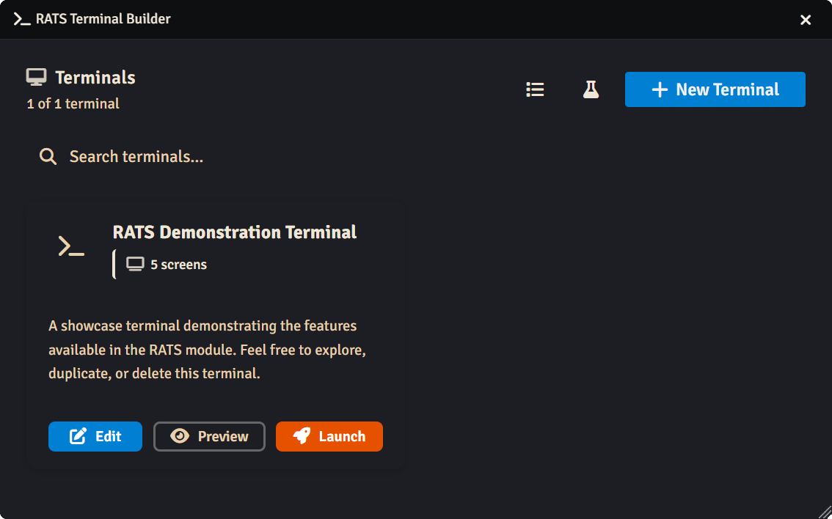Click the 1 of 1 terminal counter

pos(73,103)
